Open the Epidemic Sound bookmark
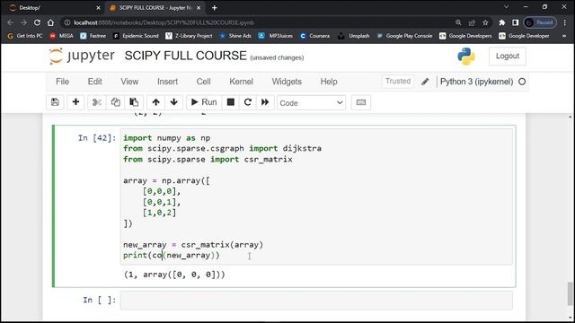This screenshot has height=323, width=575. 136,36
